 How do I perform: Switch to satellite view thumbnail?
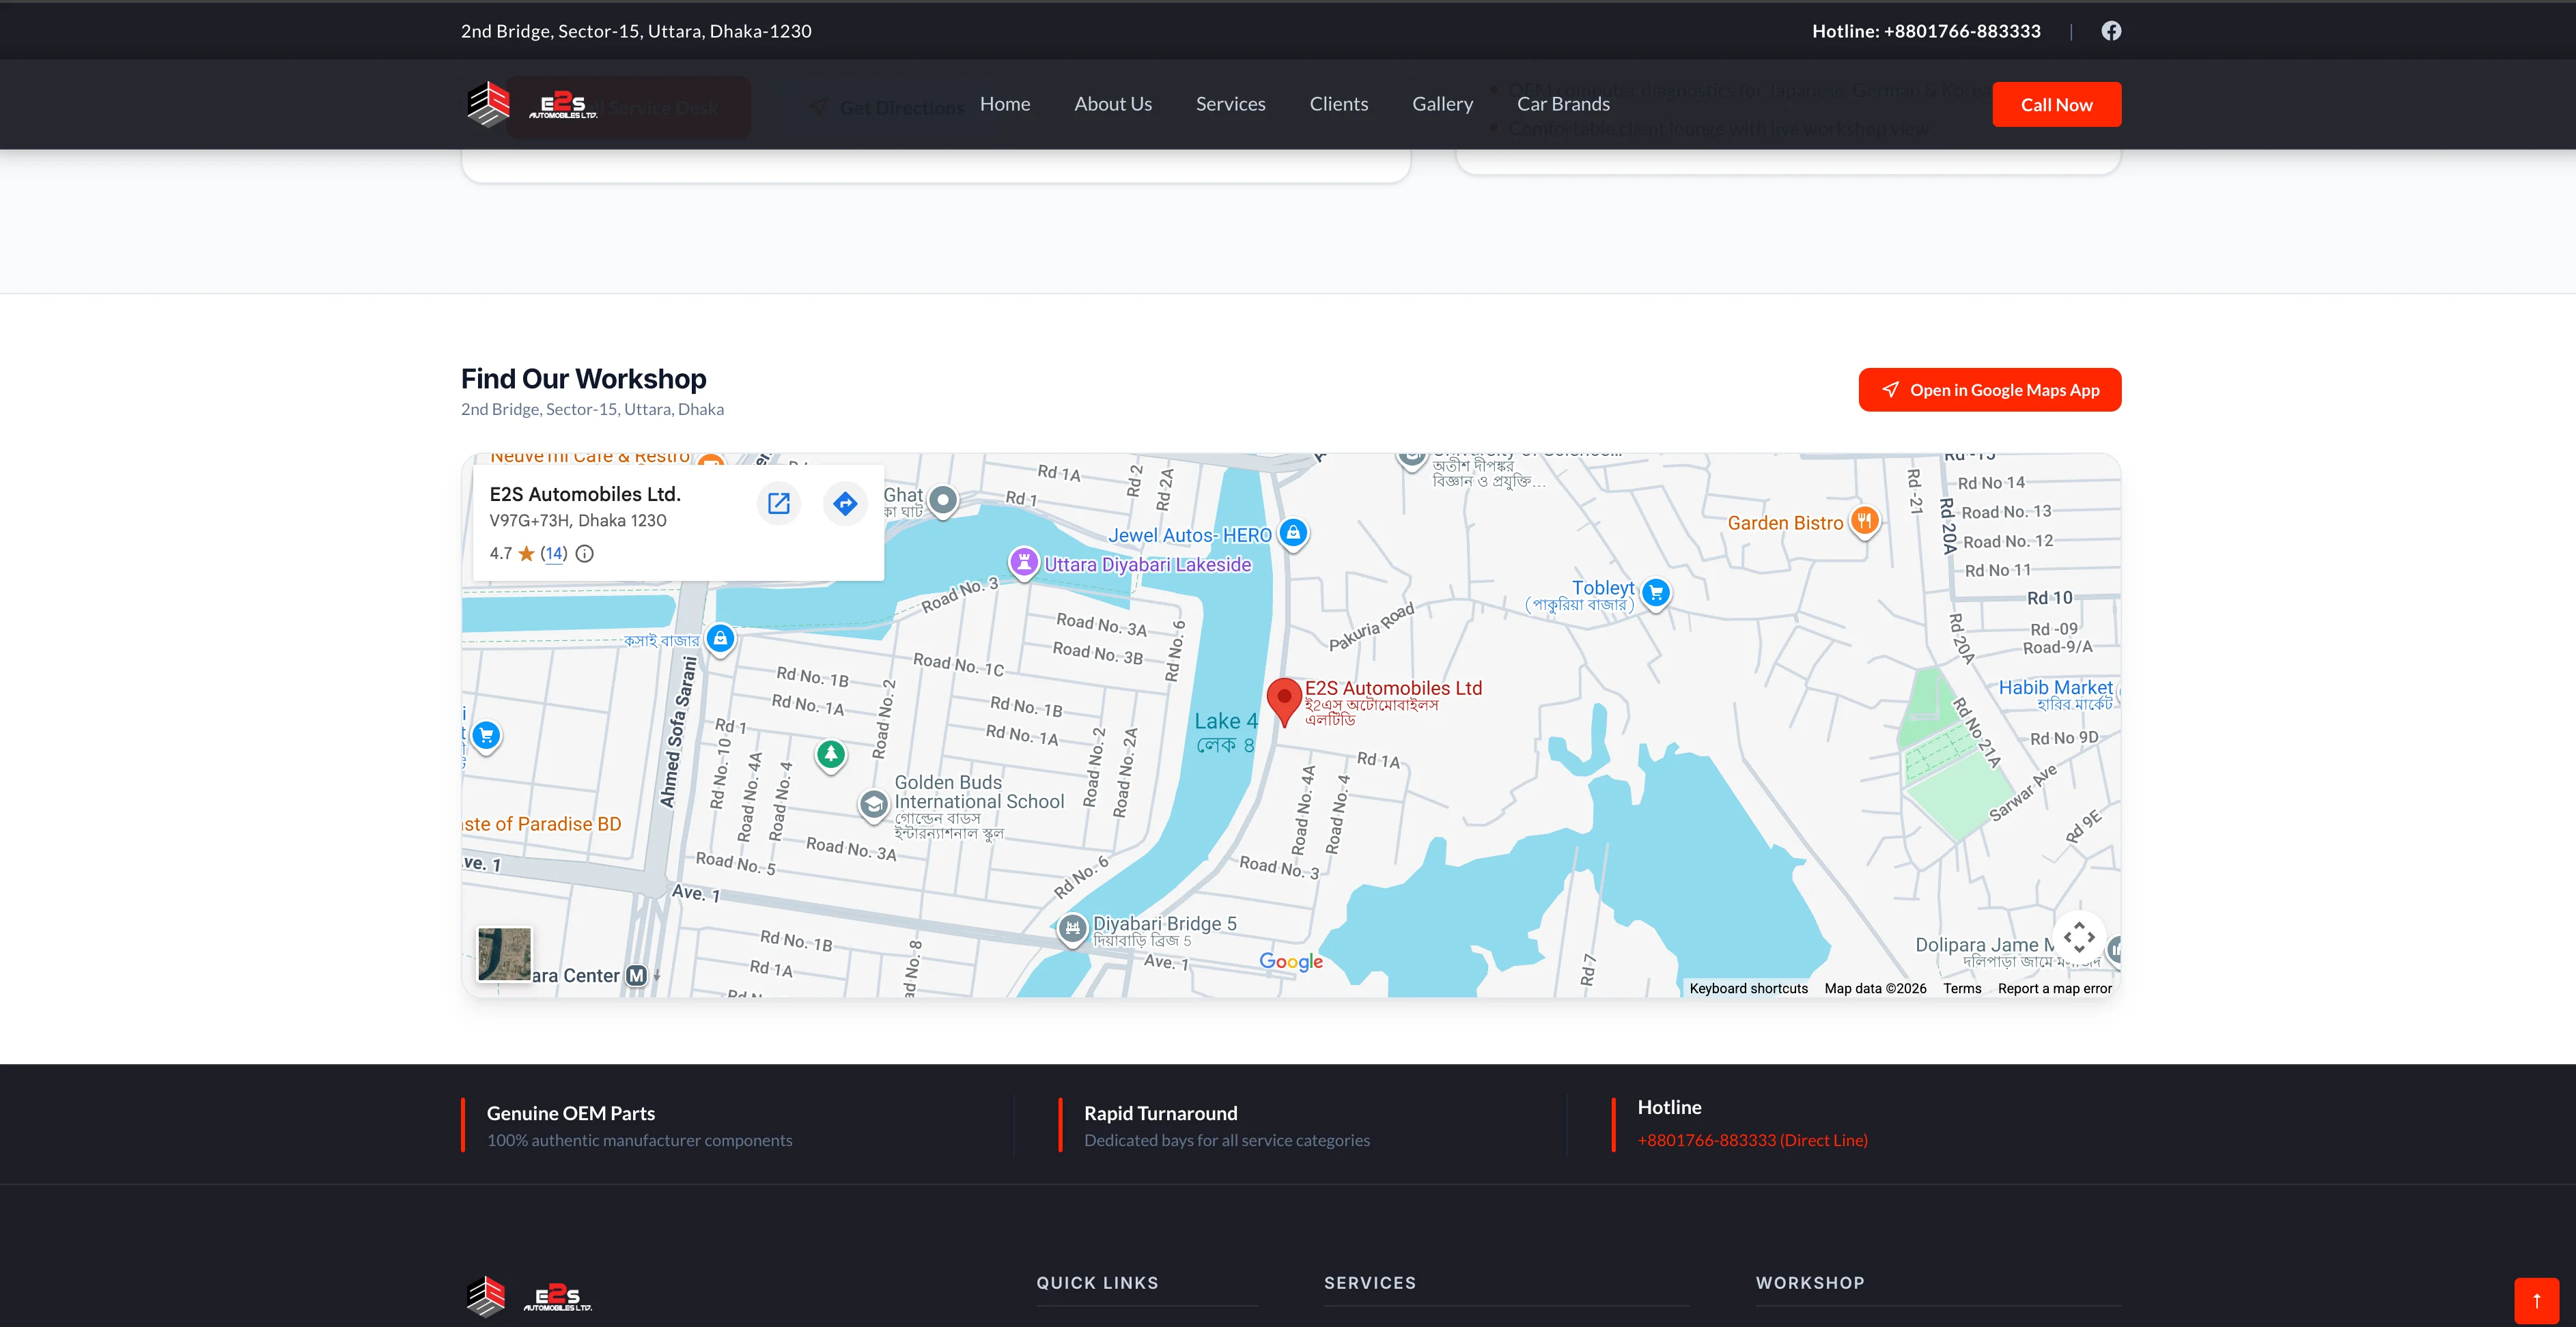pyautogui.click(x=504, y=954)
